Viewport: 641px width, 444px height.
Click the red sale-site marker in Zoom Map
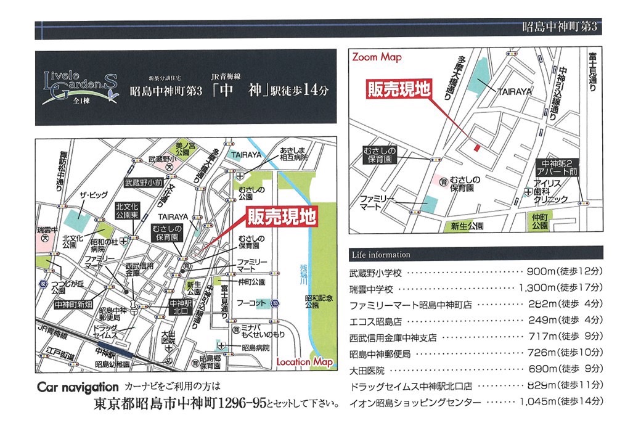tap(476, 147)
